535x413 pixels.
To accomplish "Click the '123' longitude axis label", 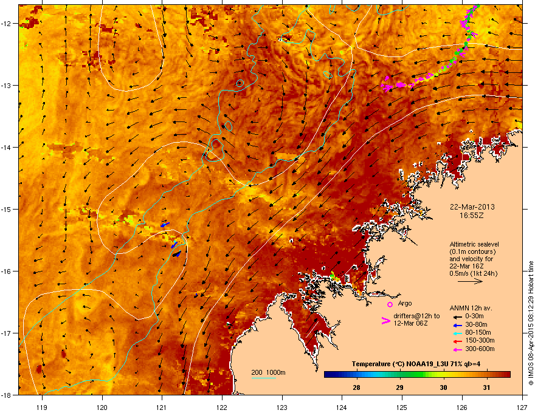I will click(282, 407).
